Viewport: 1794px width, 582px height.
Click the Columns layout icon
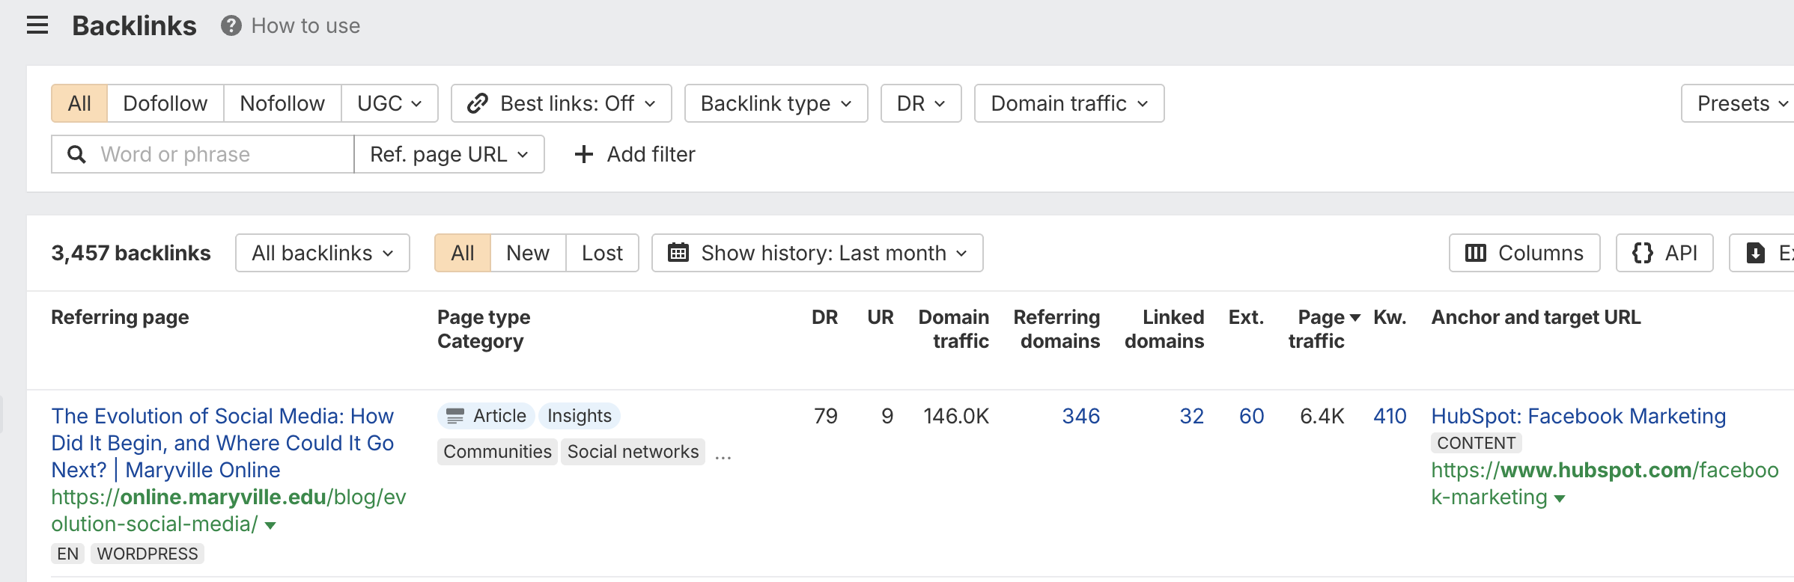pyautogui.click(x=1475, y=253)
